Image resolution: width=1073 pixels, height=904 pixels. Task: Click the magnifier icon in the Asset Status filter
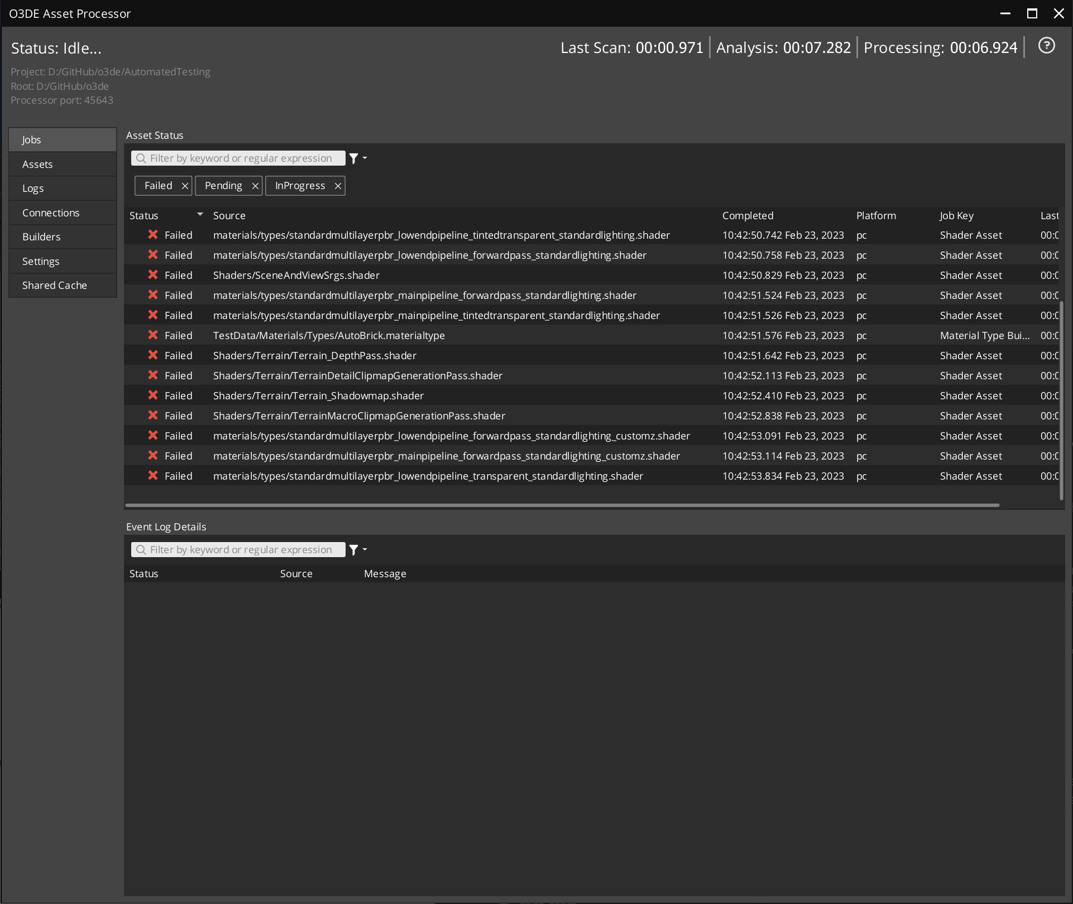[x=141, y=158]
